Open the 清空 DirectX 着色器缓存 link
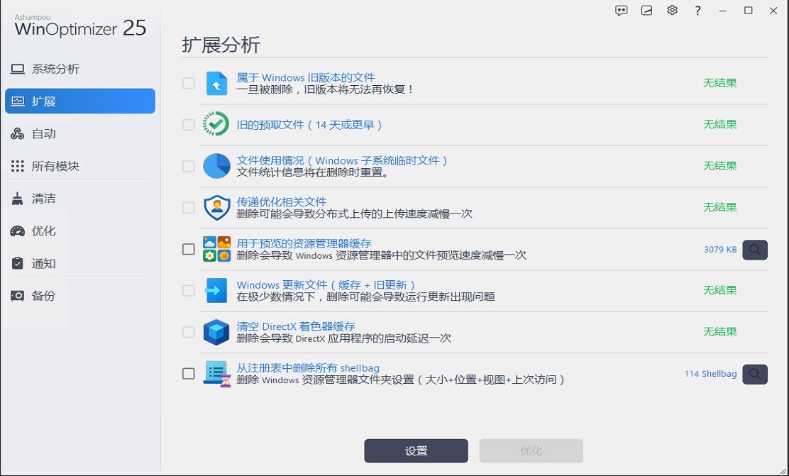 [x=296, y=326]
